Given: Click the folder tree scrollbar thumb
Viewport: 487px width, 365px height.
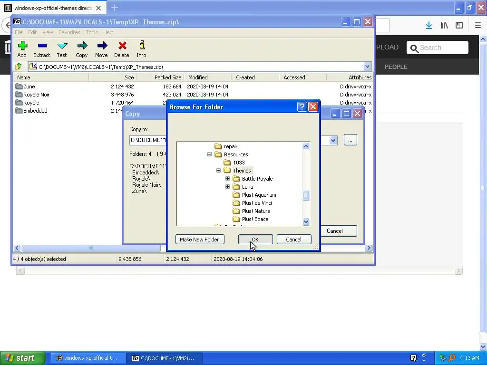Looking at the screenshot, I should click(x=306, y=195).
